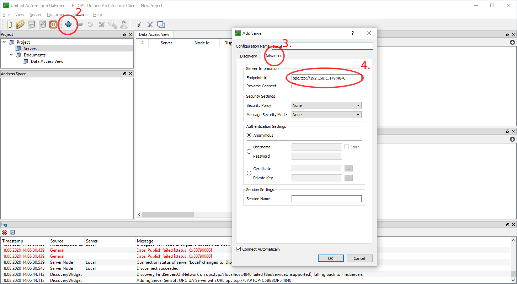The height and width of the screenshot is (284, 517).
Task: Clear the log with the red X icon
Action: 5,233
